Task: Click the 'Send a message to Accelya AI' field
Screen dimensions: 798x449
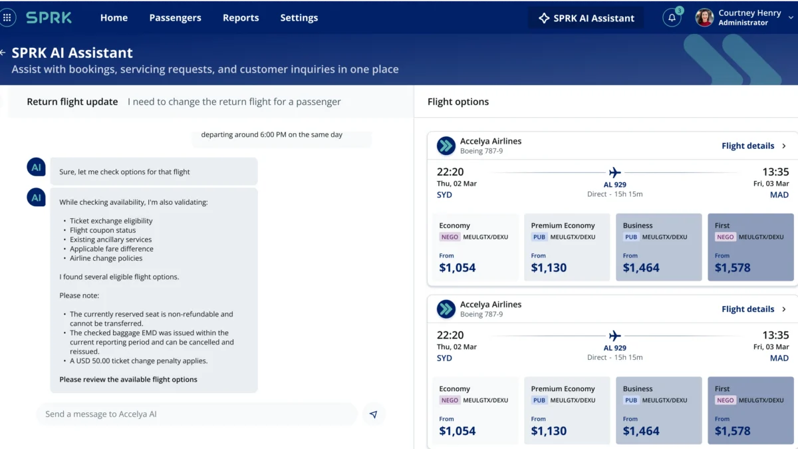Action: (197, 414)
